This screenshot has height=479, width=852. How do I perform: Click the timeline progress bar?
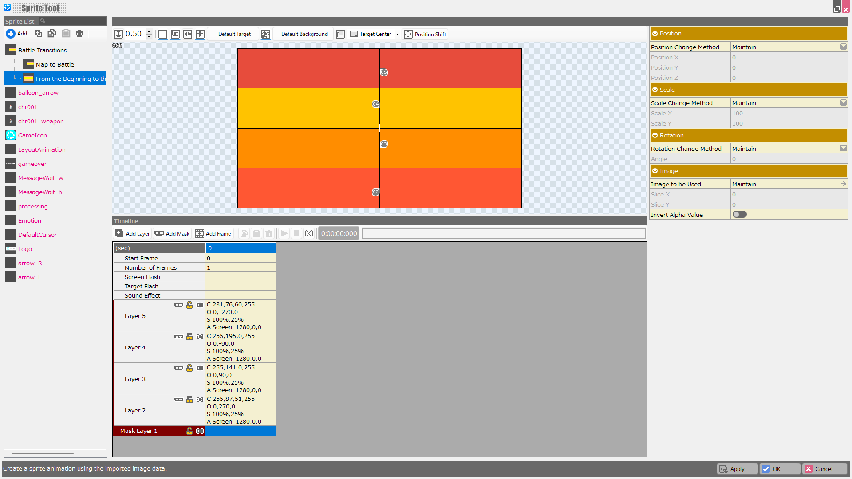tap(503, 234)
